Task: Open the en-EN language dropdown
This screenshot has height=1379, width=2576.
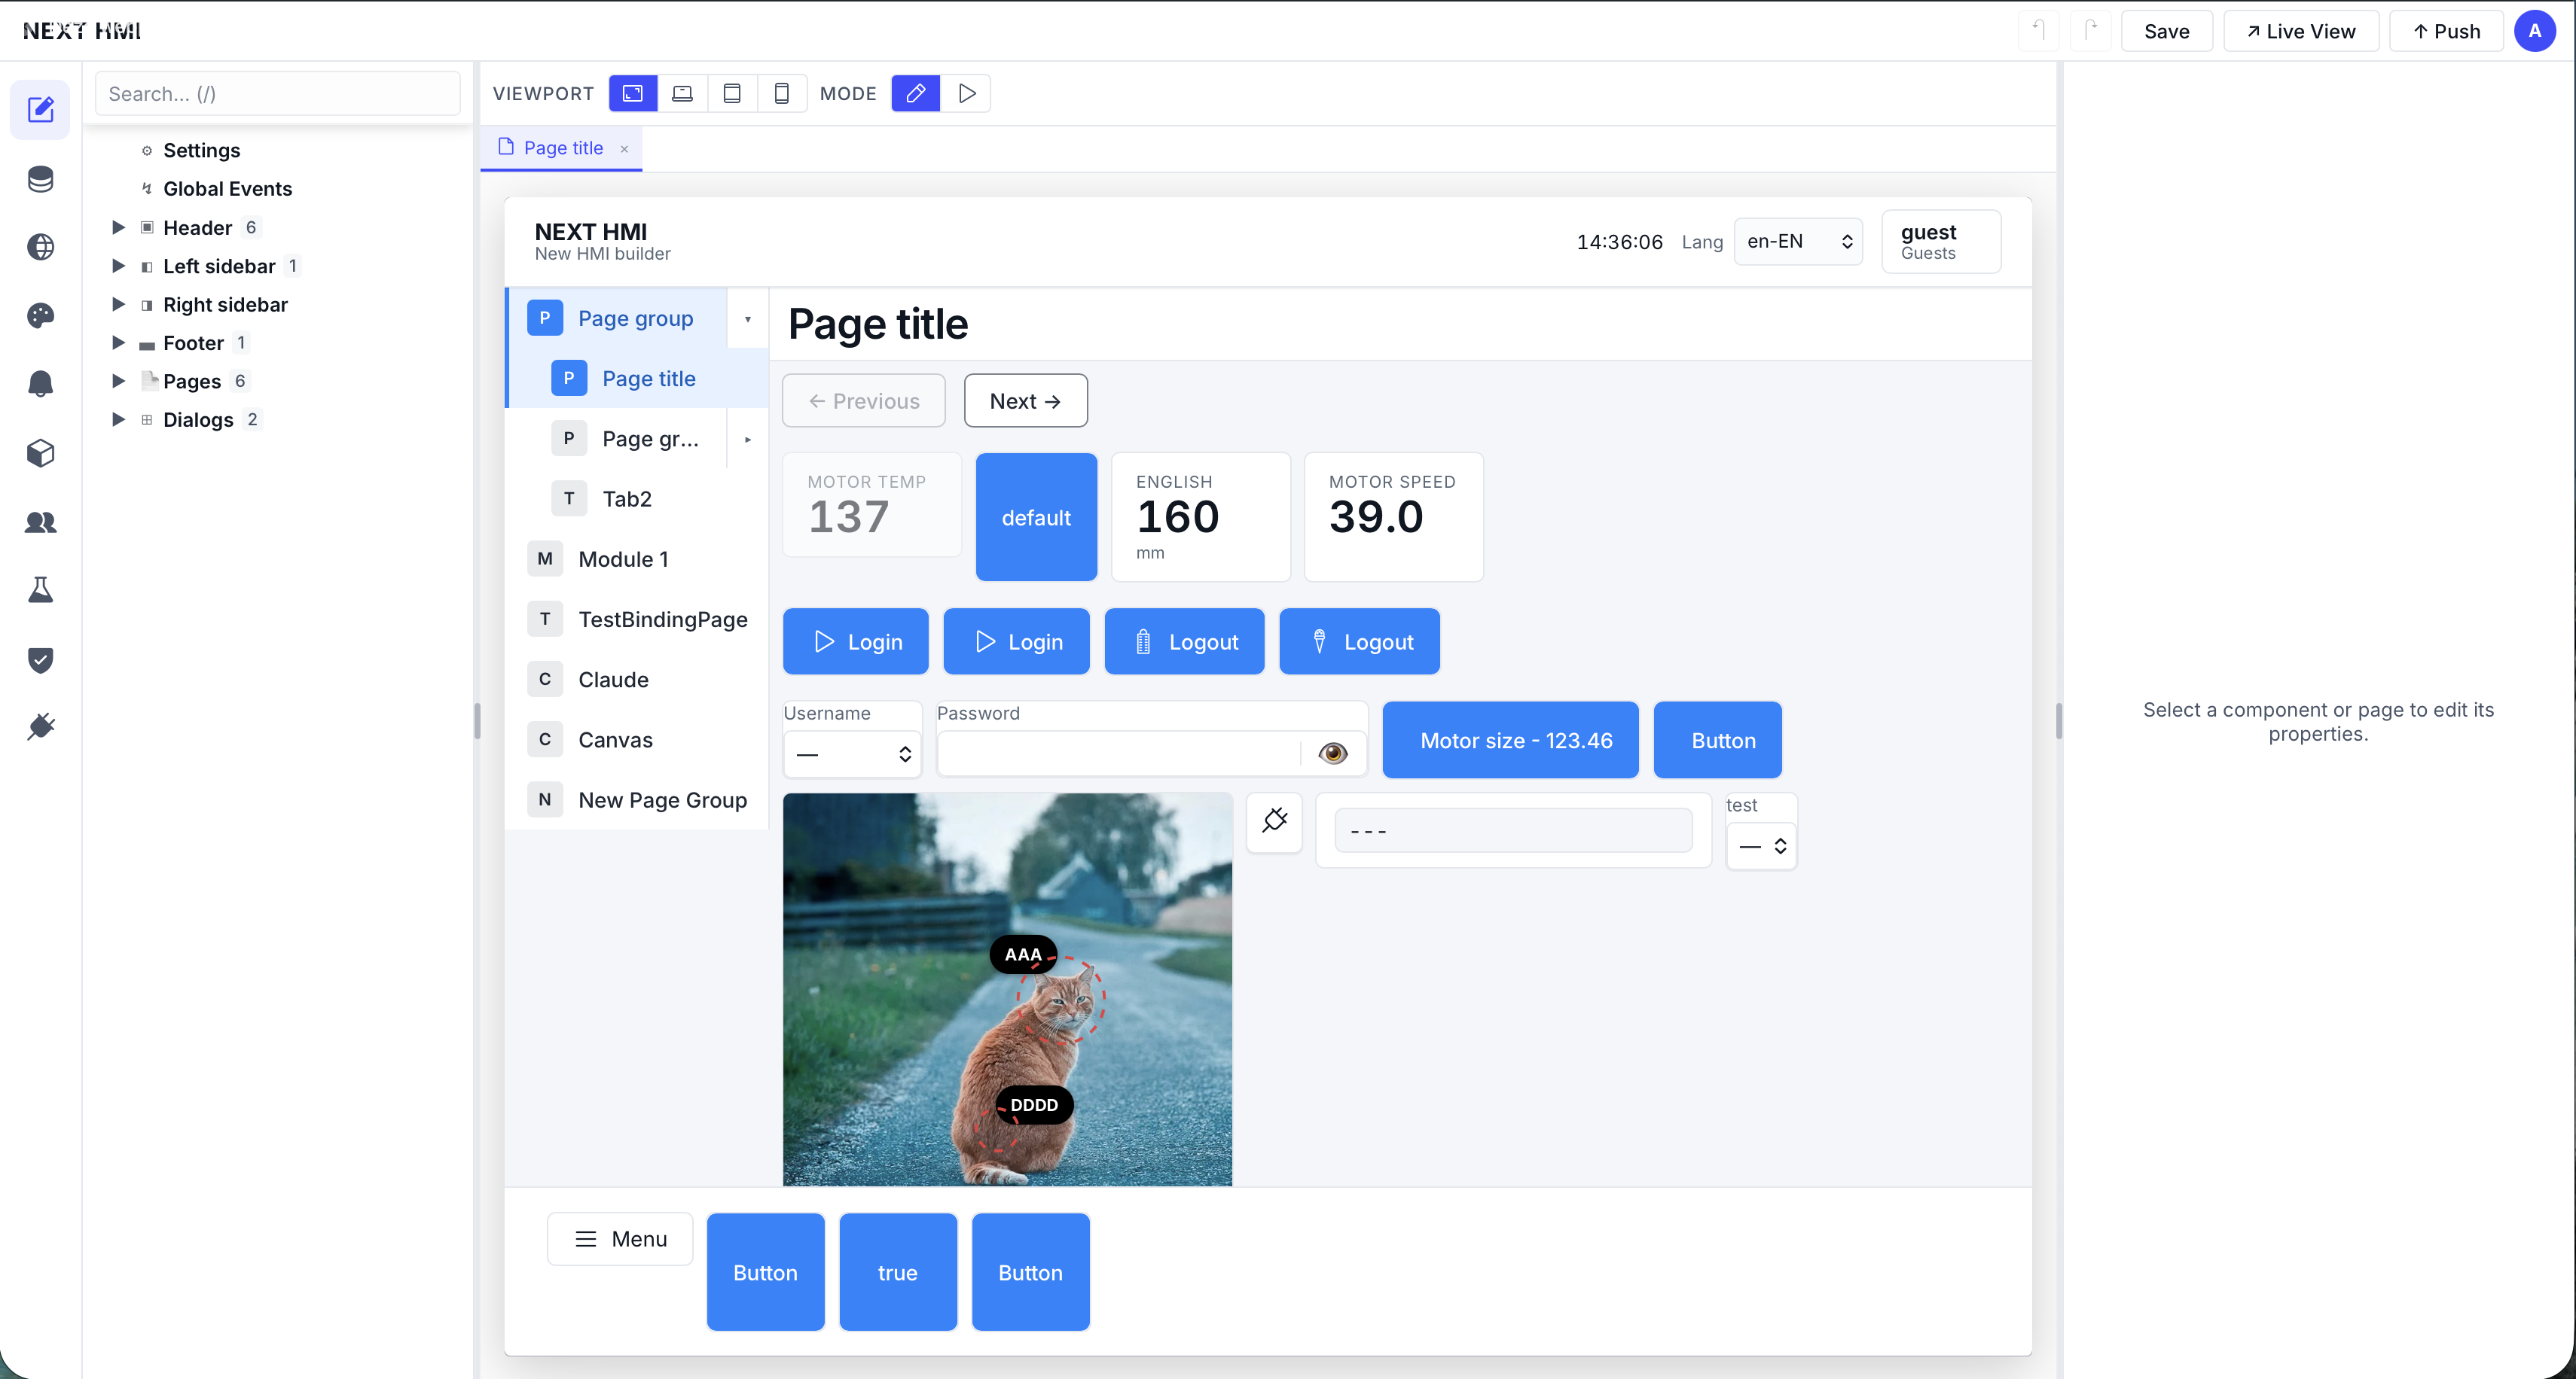Action: coord(1798,241)
